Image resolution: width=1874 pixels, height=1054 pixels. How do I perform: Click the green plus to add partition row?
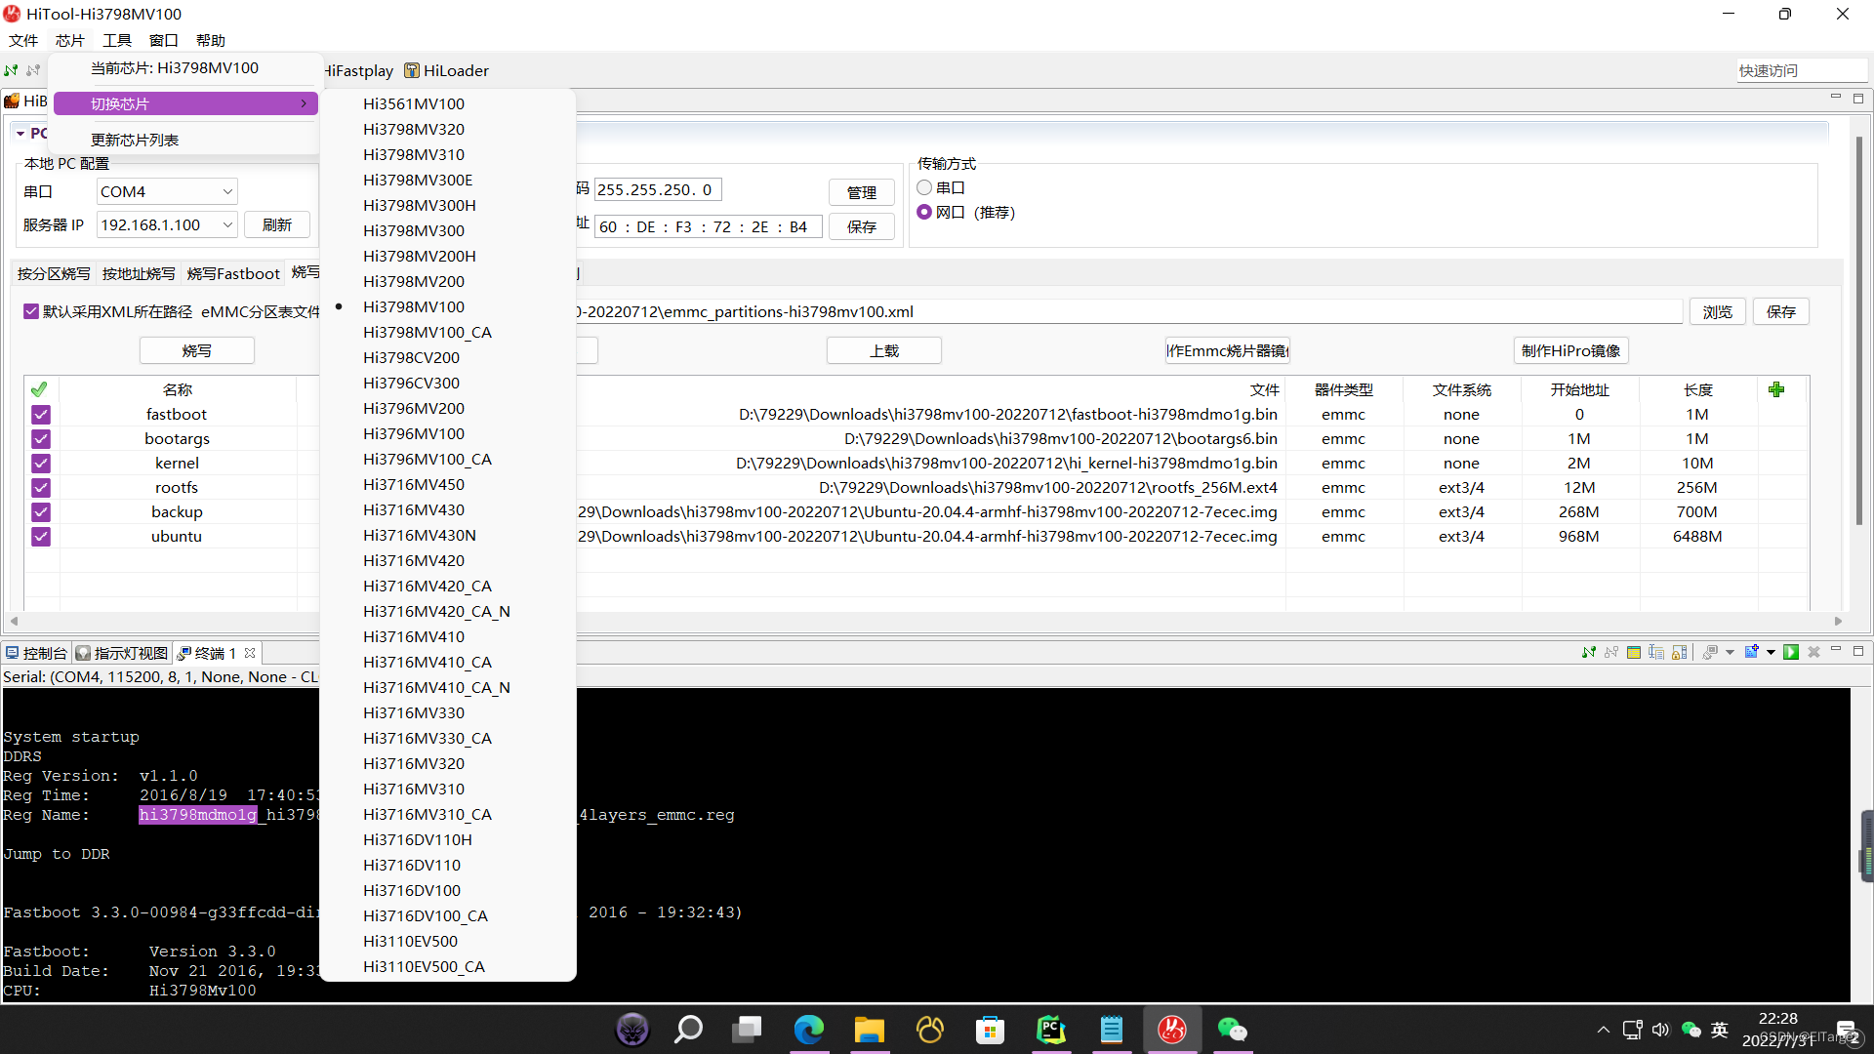pyautogui.click(x=1776, y=389)
